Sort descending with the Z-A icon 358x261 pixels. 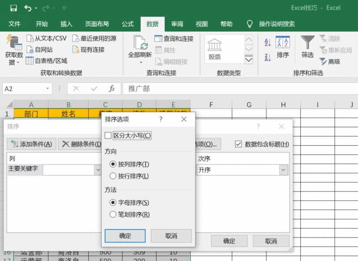pos(268,57)
